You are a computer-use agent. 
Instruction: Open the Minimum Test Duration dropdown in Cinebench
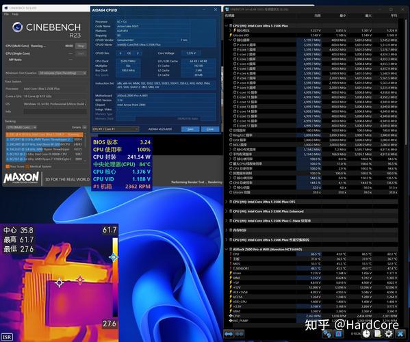62,73
